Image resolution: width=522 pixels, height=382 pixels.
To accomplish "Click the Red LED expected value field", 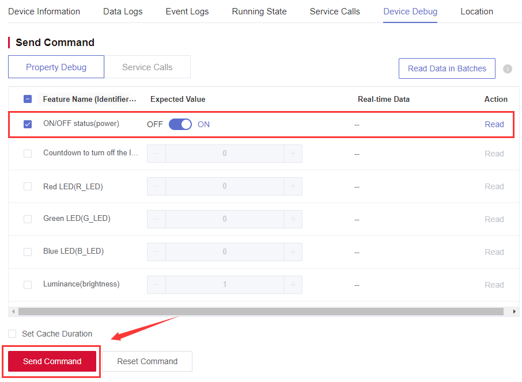I will point(225,186).
